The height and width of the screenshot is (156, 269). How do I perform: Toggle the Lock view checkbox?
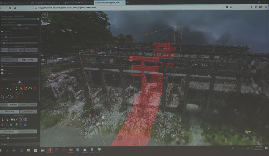coord(2,73)
